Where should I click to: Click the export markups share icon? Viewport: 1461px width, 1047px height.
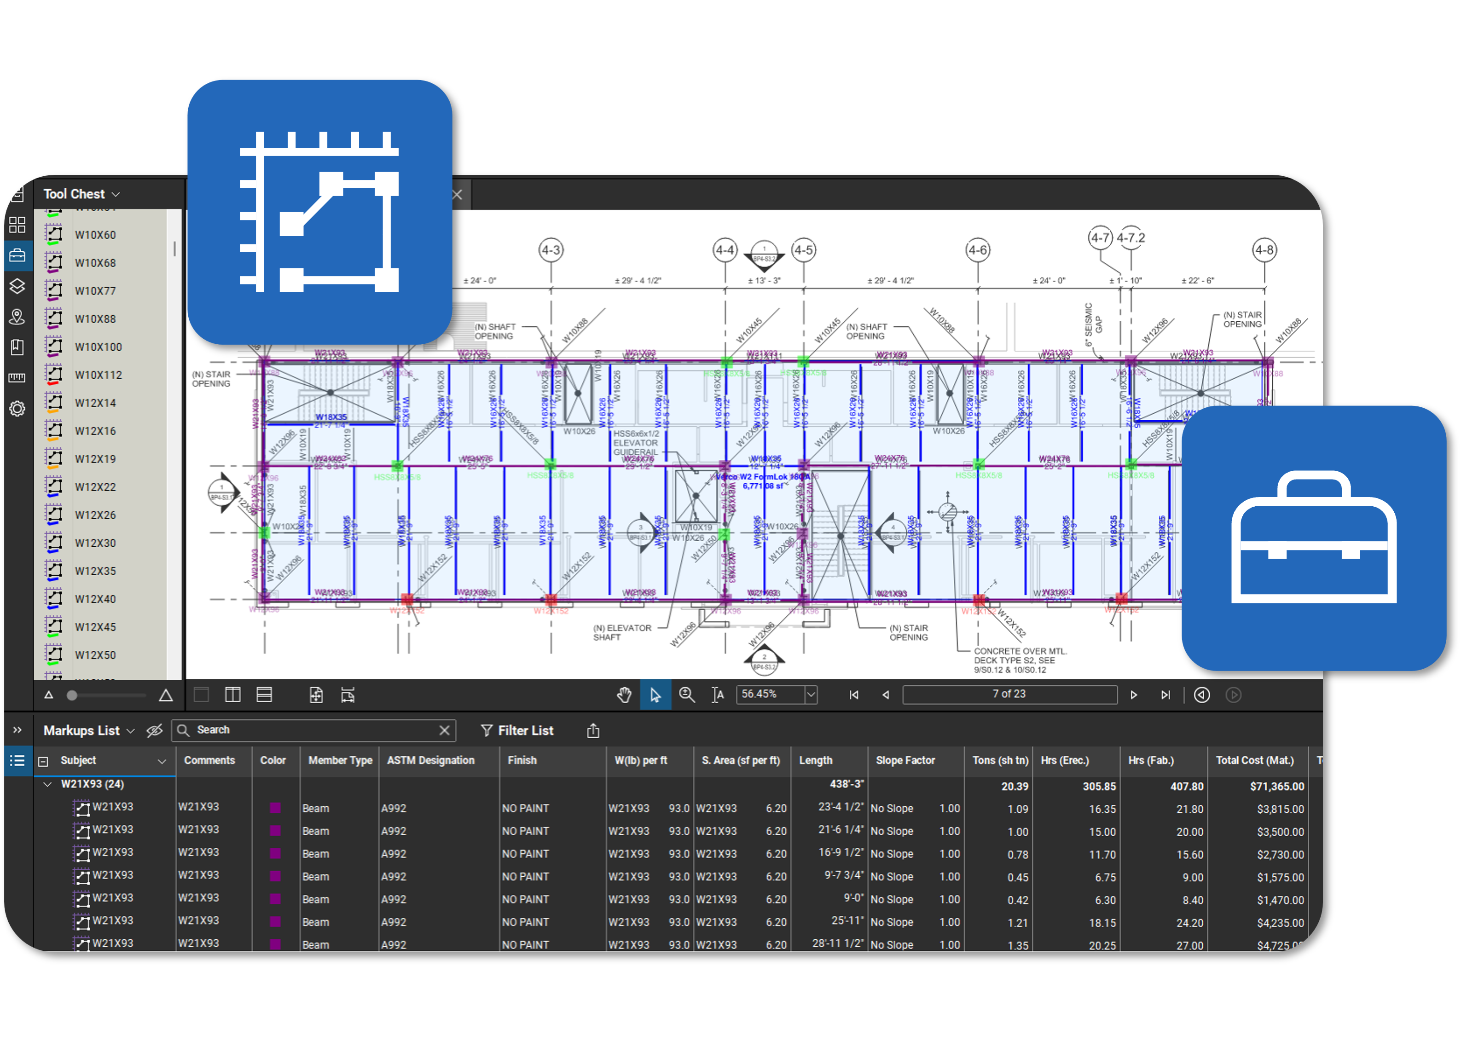point(593,730)
